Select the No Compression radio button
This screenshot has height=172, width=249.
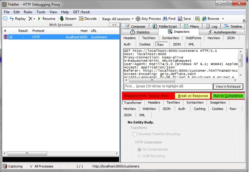point(139,149)
